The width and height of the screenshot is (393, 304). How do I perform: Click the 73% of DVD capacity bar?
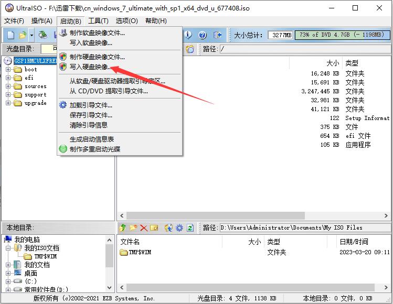click(x=343, y=35)
